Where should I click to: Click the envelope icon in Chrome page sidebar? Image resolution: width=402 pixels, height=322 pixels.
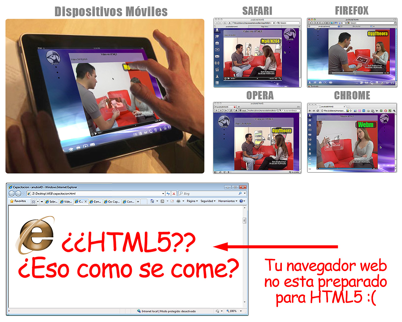(x=310, y=134)
